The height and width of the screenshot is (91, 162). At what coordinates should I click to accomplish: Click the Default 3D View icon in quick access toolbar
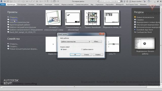coord(41,1)
